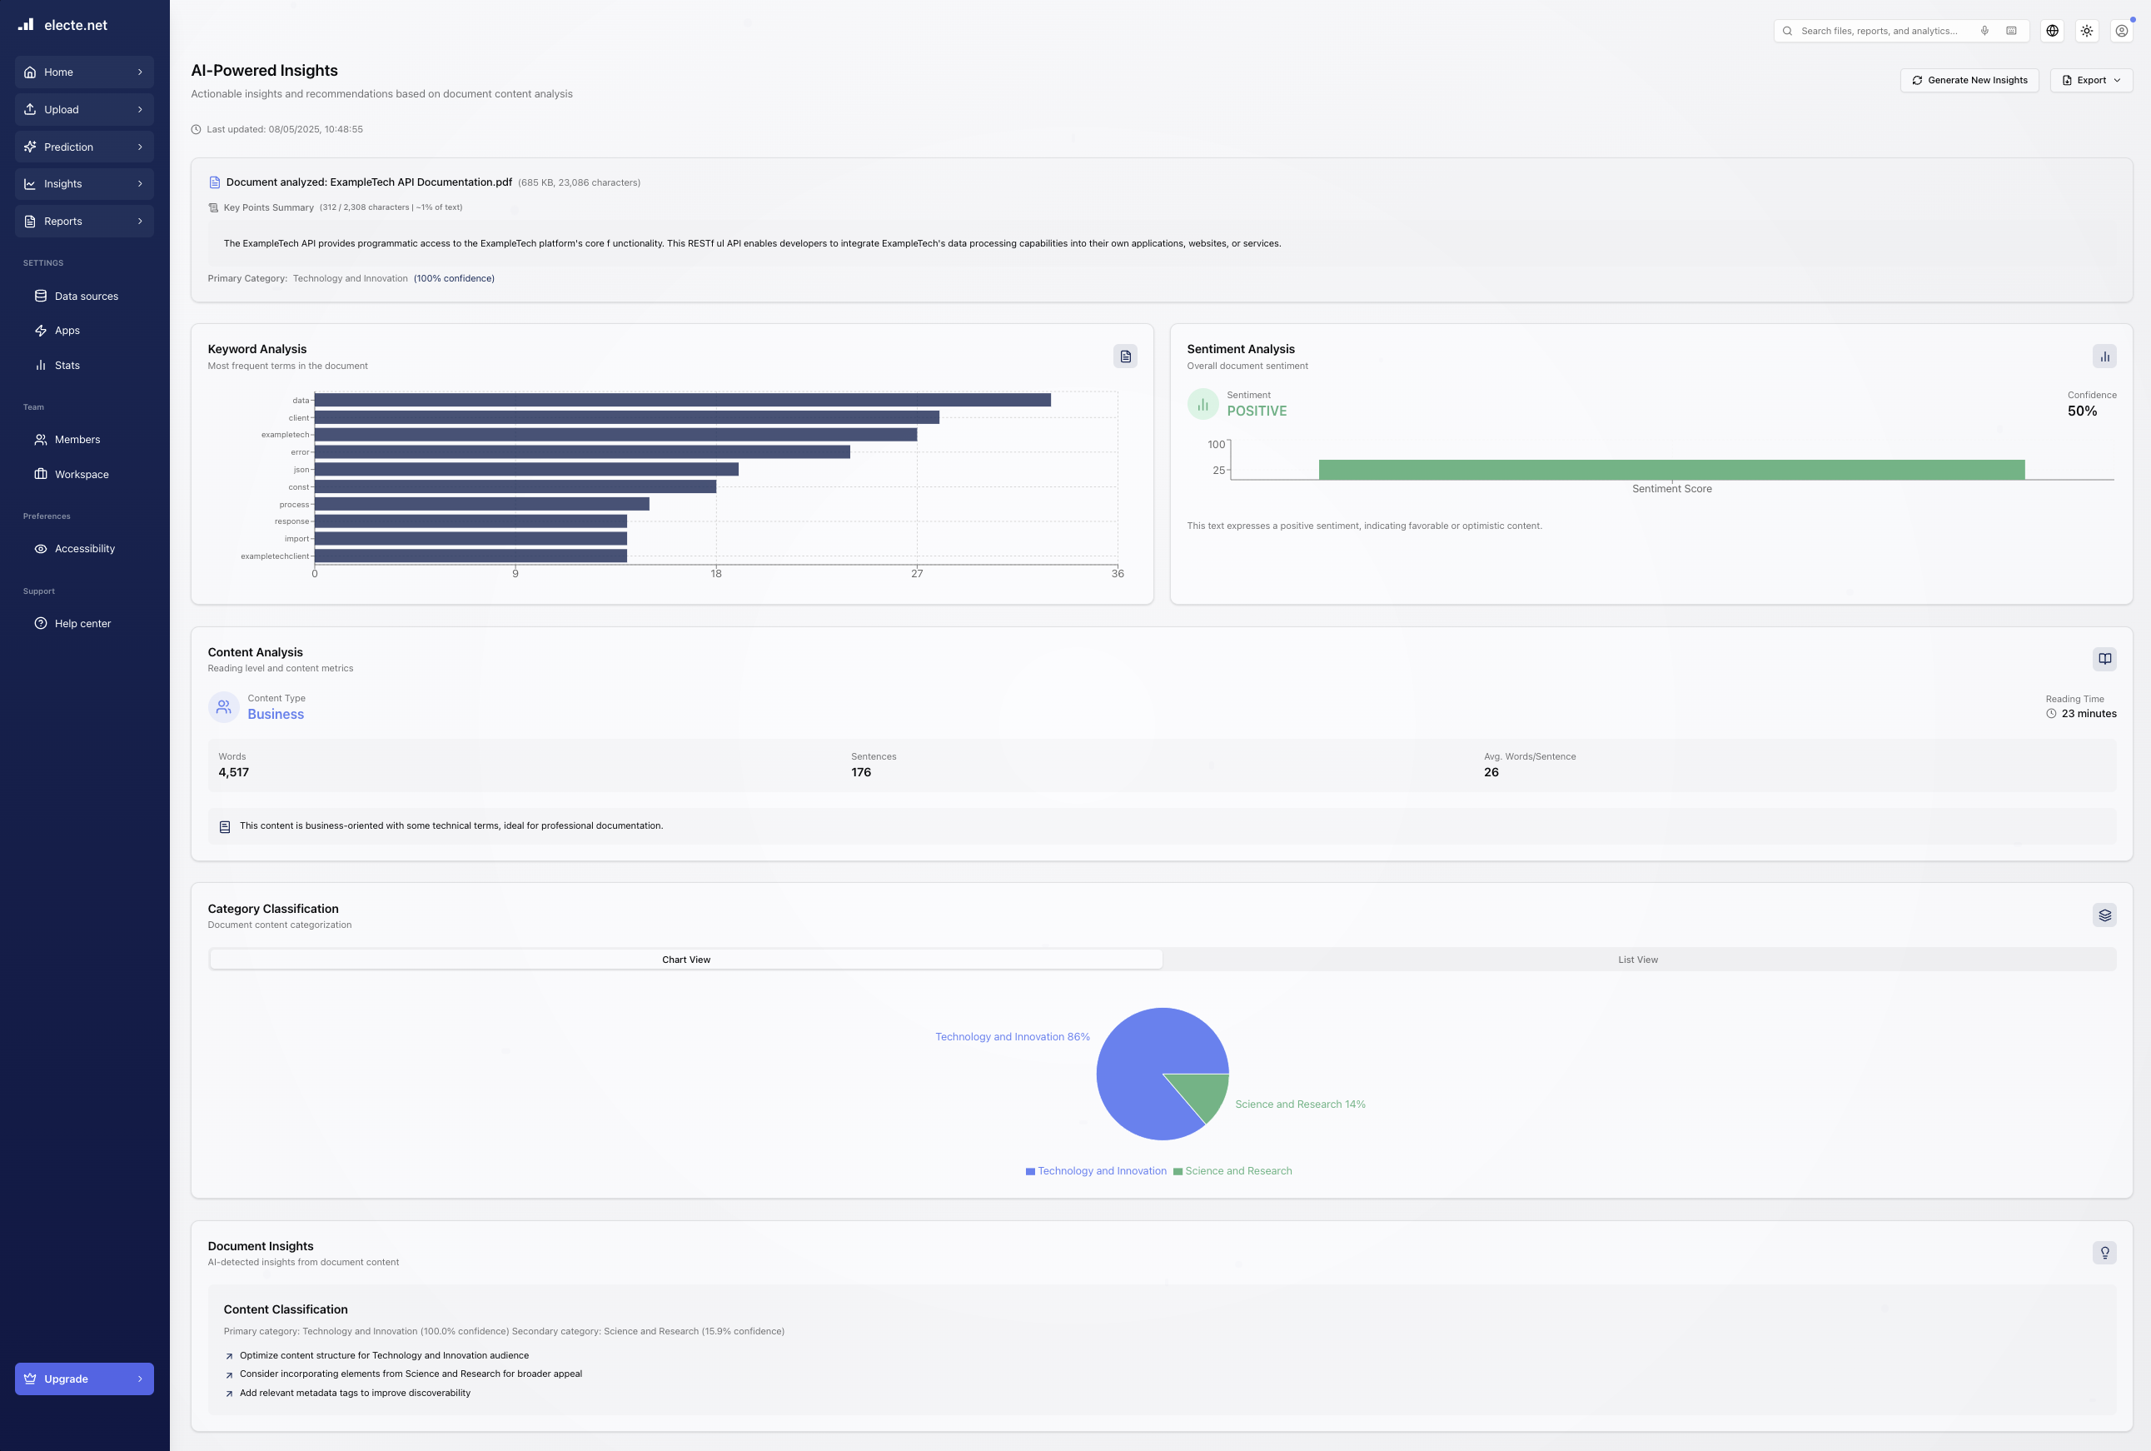Screen dimensions: 2151x1451
Task: Click the Upgrade button
Action: (x=84, y=1379)
